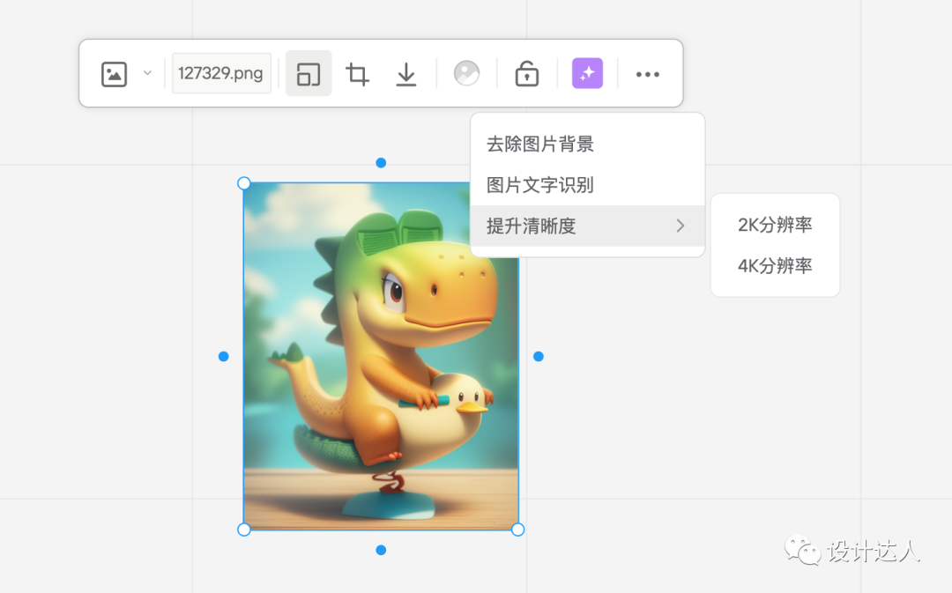The height and width of the screenshot is (593, 952).
Task: Choose 去除图片背景 from the menu
Action: tap(540, 145)
